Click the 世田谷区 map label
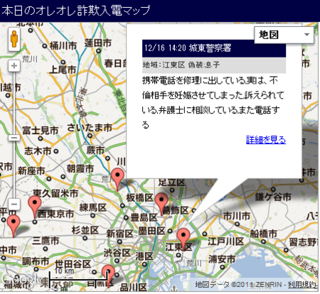This screenshot has width=320, height=294. (x=73, y=264)
